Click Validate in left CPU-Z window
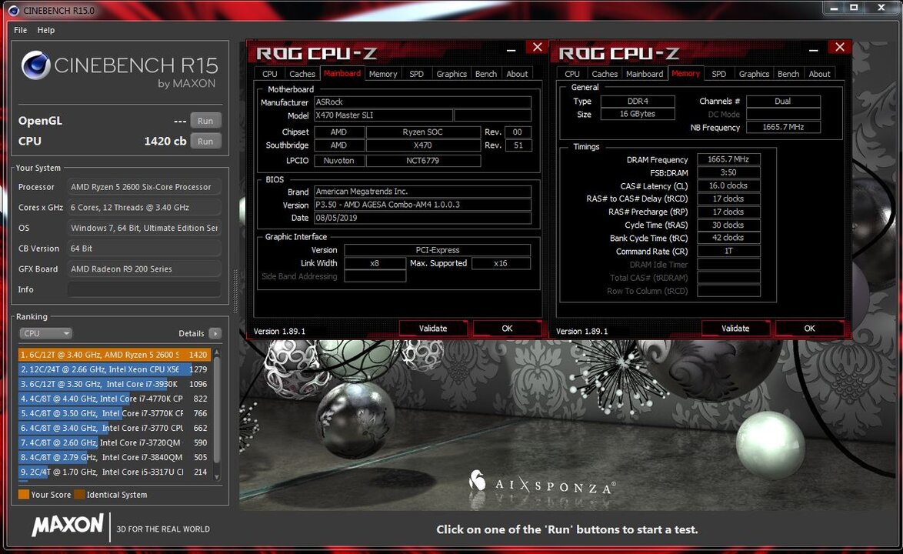The width and height of the screenshot is (903, 554). (433, 329)
